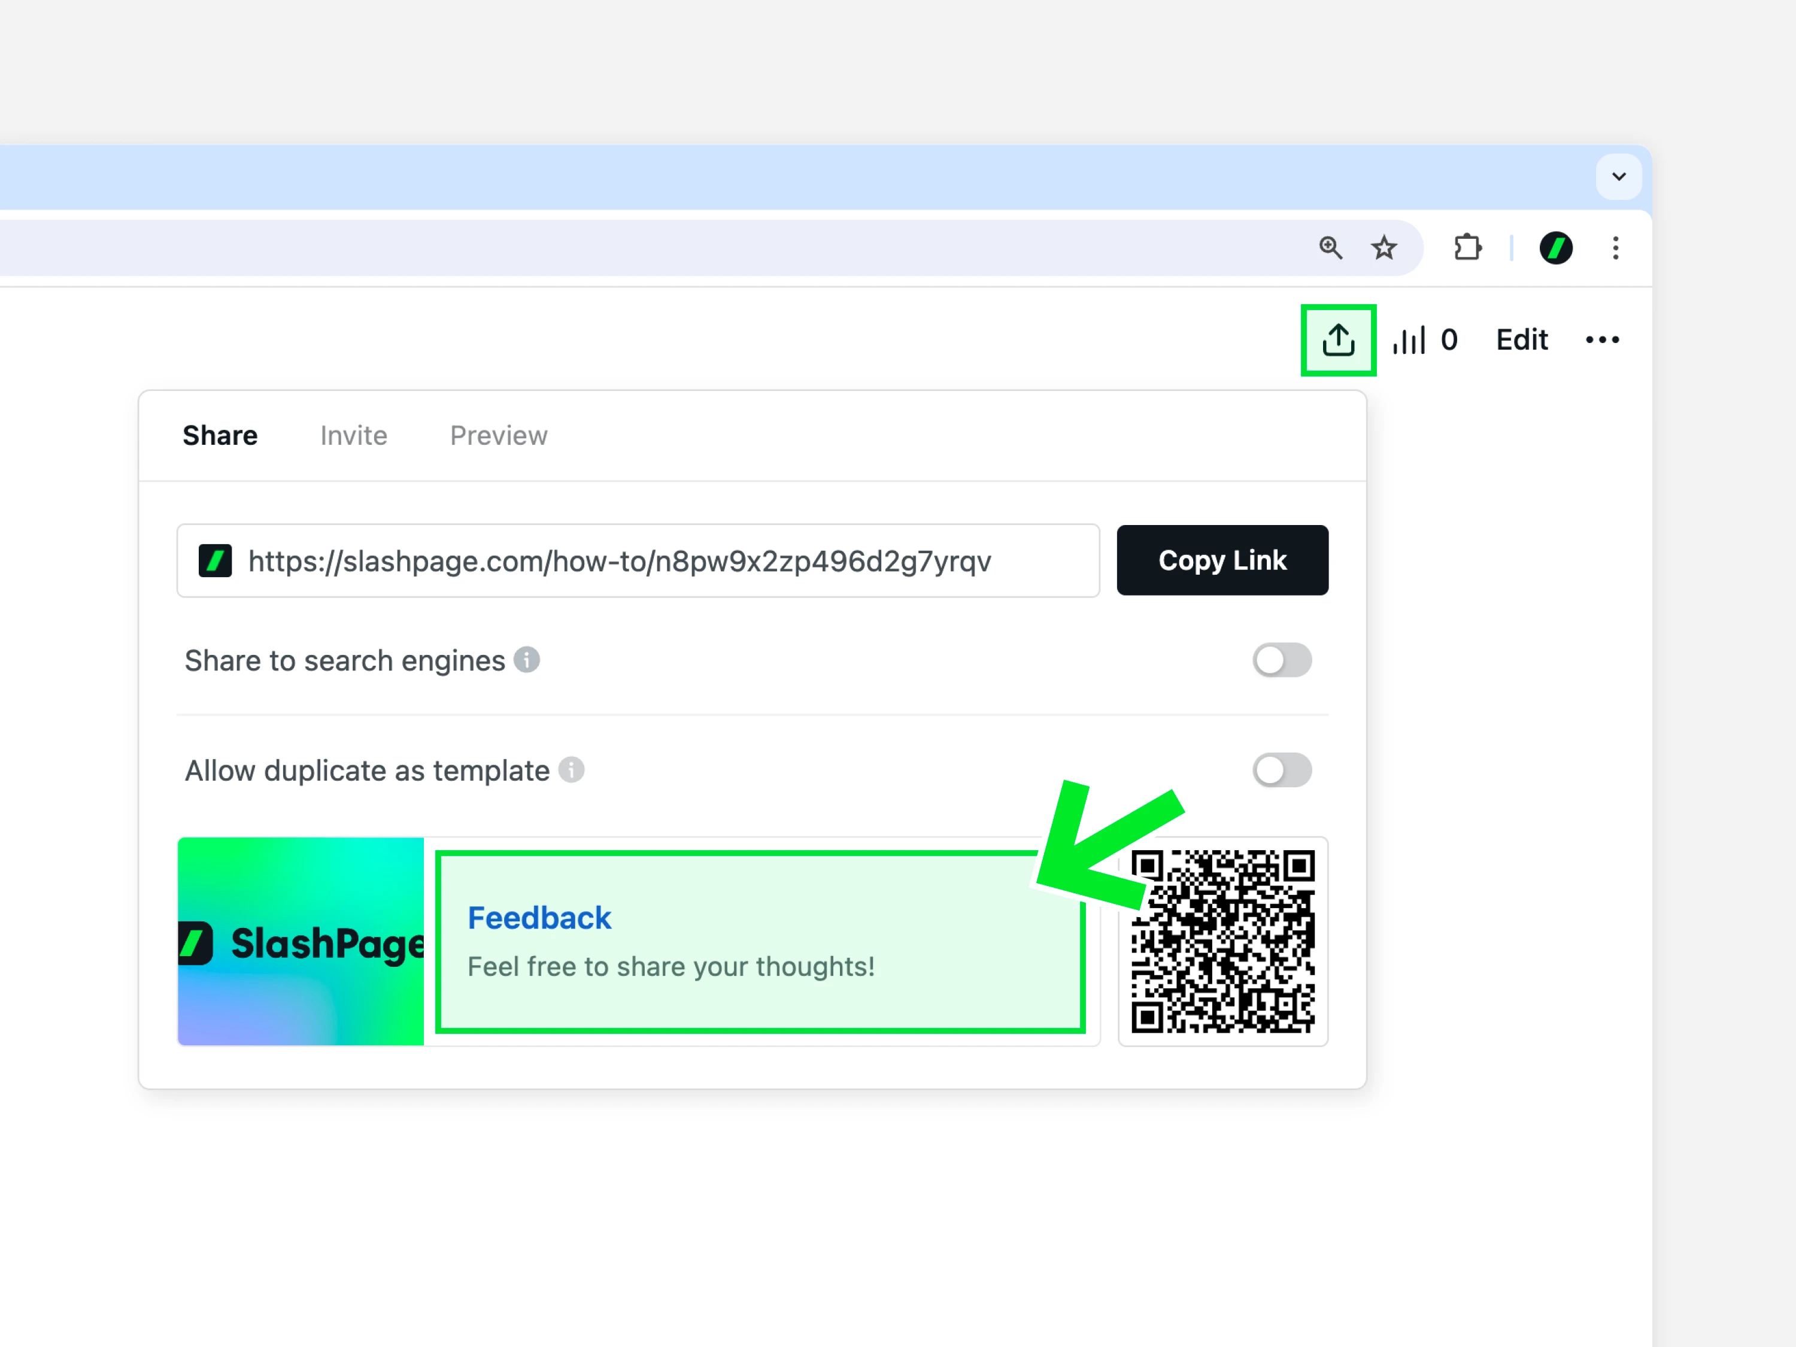
Task: Switch to the Preview tab
Action: (499, 436)
